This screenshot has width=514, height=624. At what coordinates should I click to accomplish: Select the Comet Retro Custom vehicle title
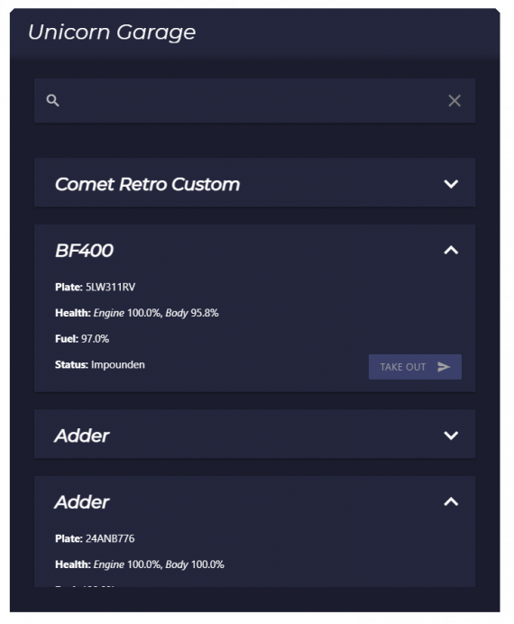tap(147, 184)
